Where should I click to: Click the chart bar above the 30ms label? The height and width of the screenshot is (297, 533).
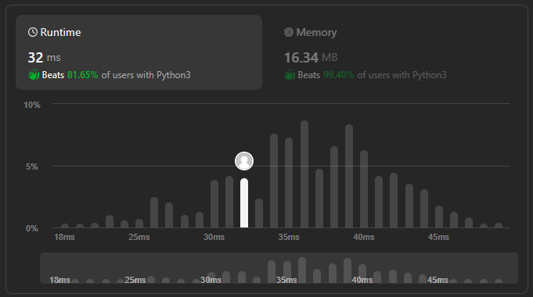[x=214, y=204]
